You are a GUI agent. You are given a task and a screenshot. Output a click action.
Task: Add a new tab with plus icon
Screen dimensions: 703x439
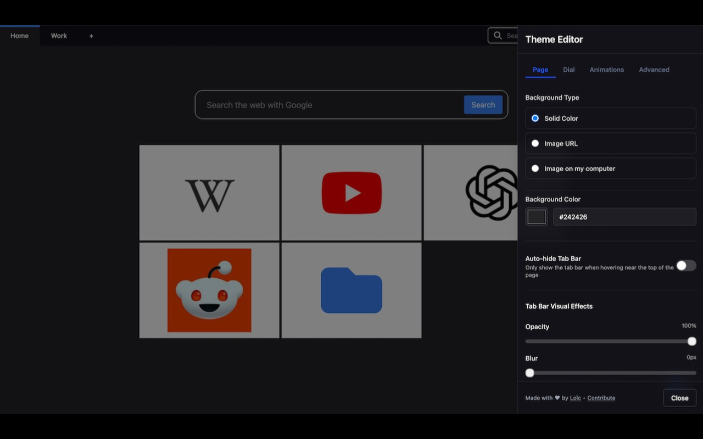tap(91, 36)
